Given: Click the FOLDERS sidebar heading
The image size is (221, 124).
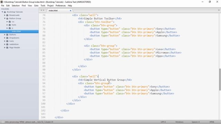Looking at the screenshot, I should coord(5,9).
